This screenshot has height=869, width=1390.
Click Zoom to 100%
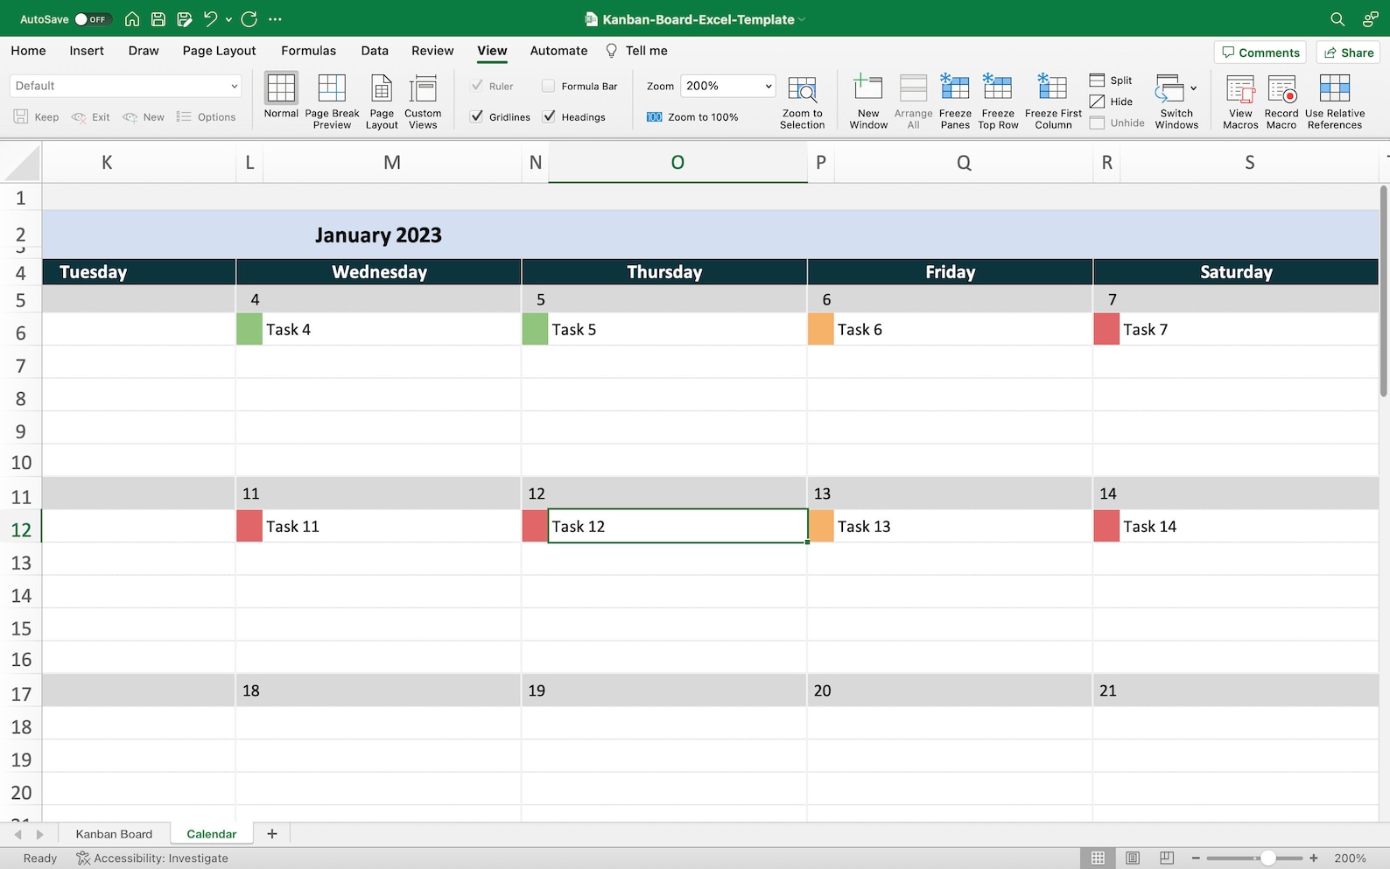tap(692, 116)
